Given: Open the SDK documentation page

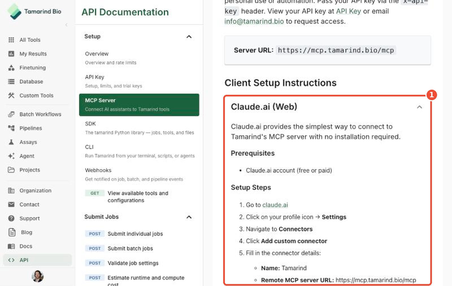Looking at the screenshot, I should pyautogui.click(x=139, y=128).
